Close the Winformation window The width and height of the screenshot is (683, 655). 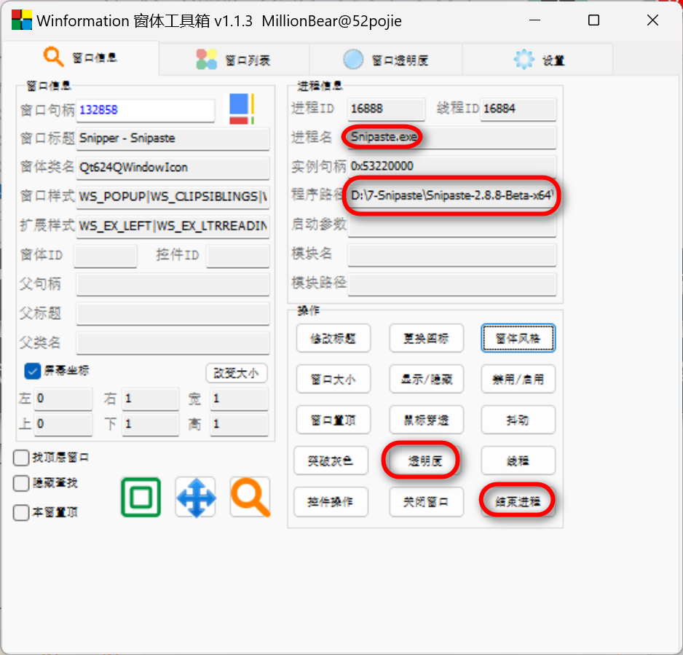(652, 20)
